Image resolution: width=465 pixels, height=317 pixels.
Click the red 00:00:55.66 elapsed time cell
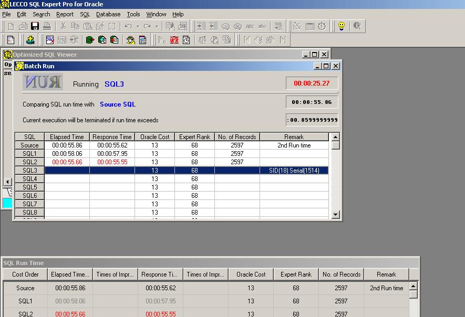67,162
